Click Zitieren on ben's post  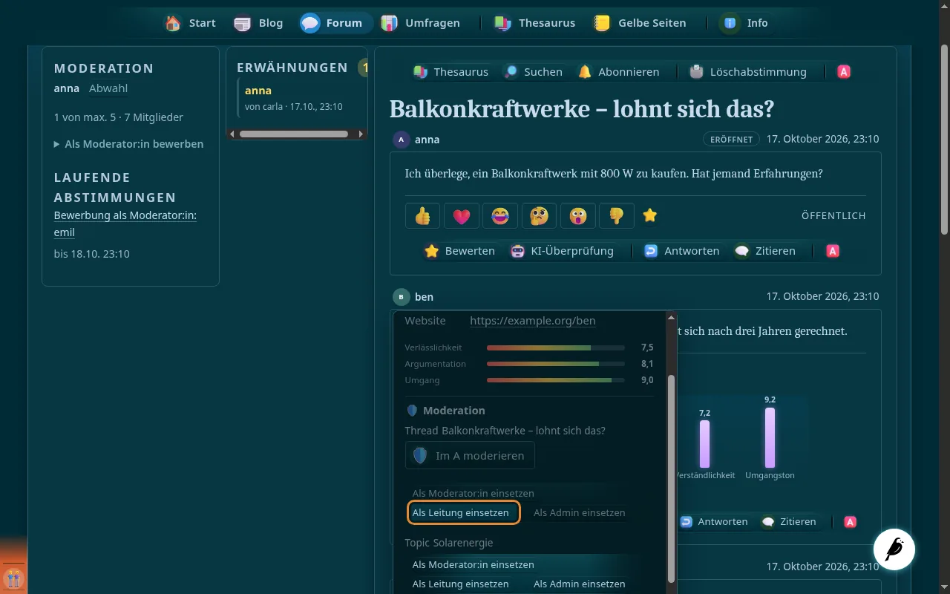[x=788, y=522]
